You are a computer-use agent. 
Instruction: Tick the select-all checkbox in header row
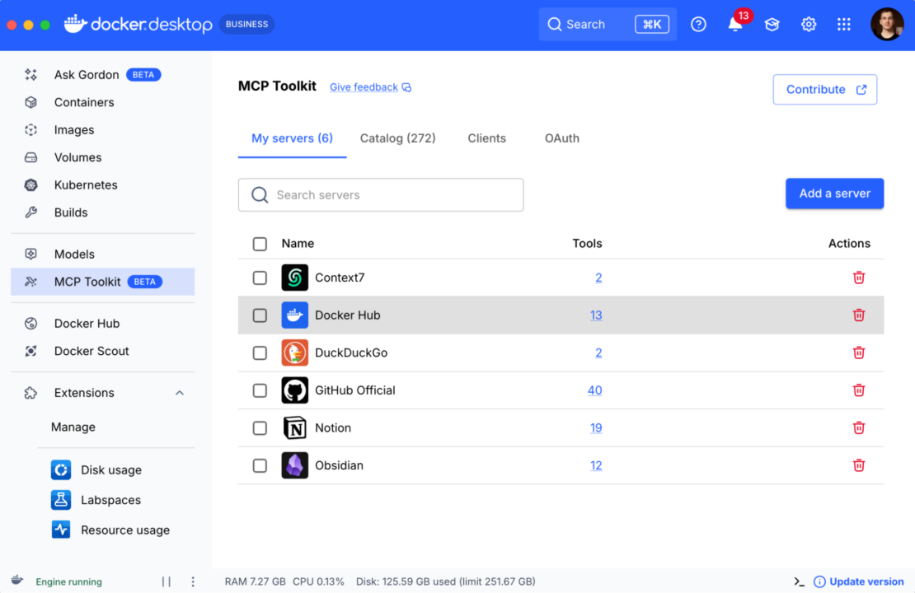tap(260, 244)
